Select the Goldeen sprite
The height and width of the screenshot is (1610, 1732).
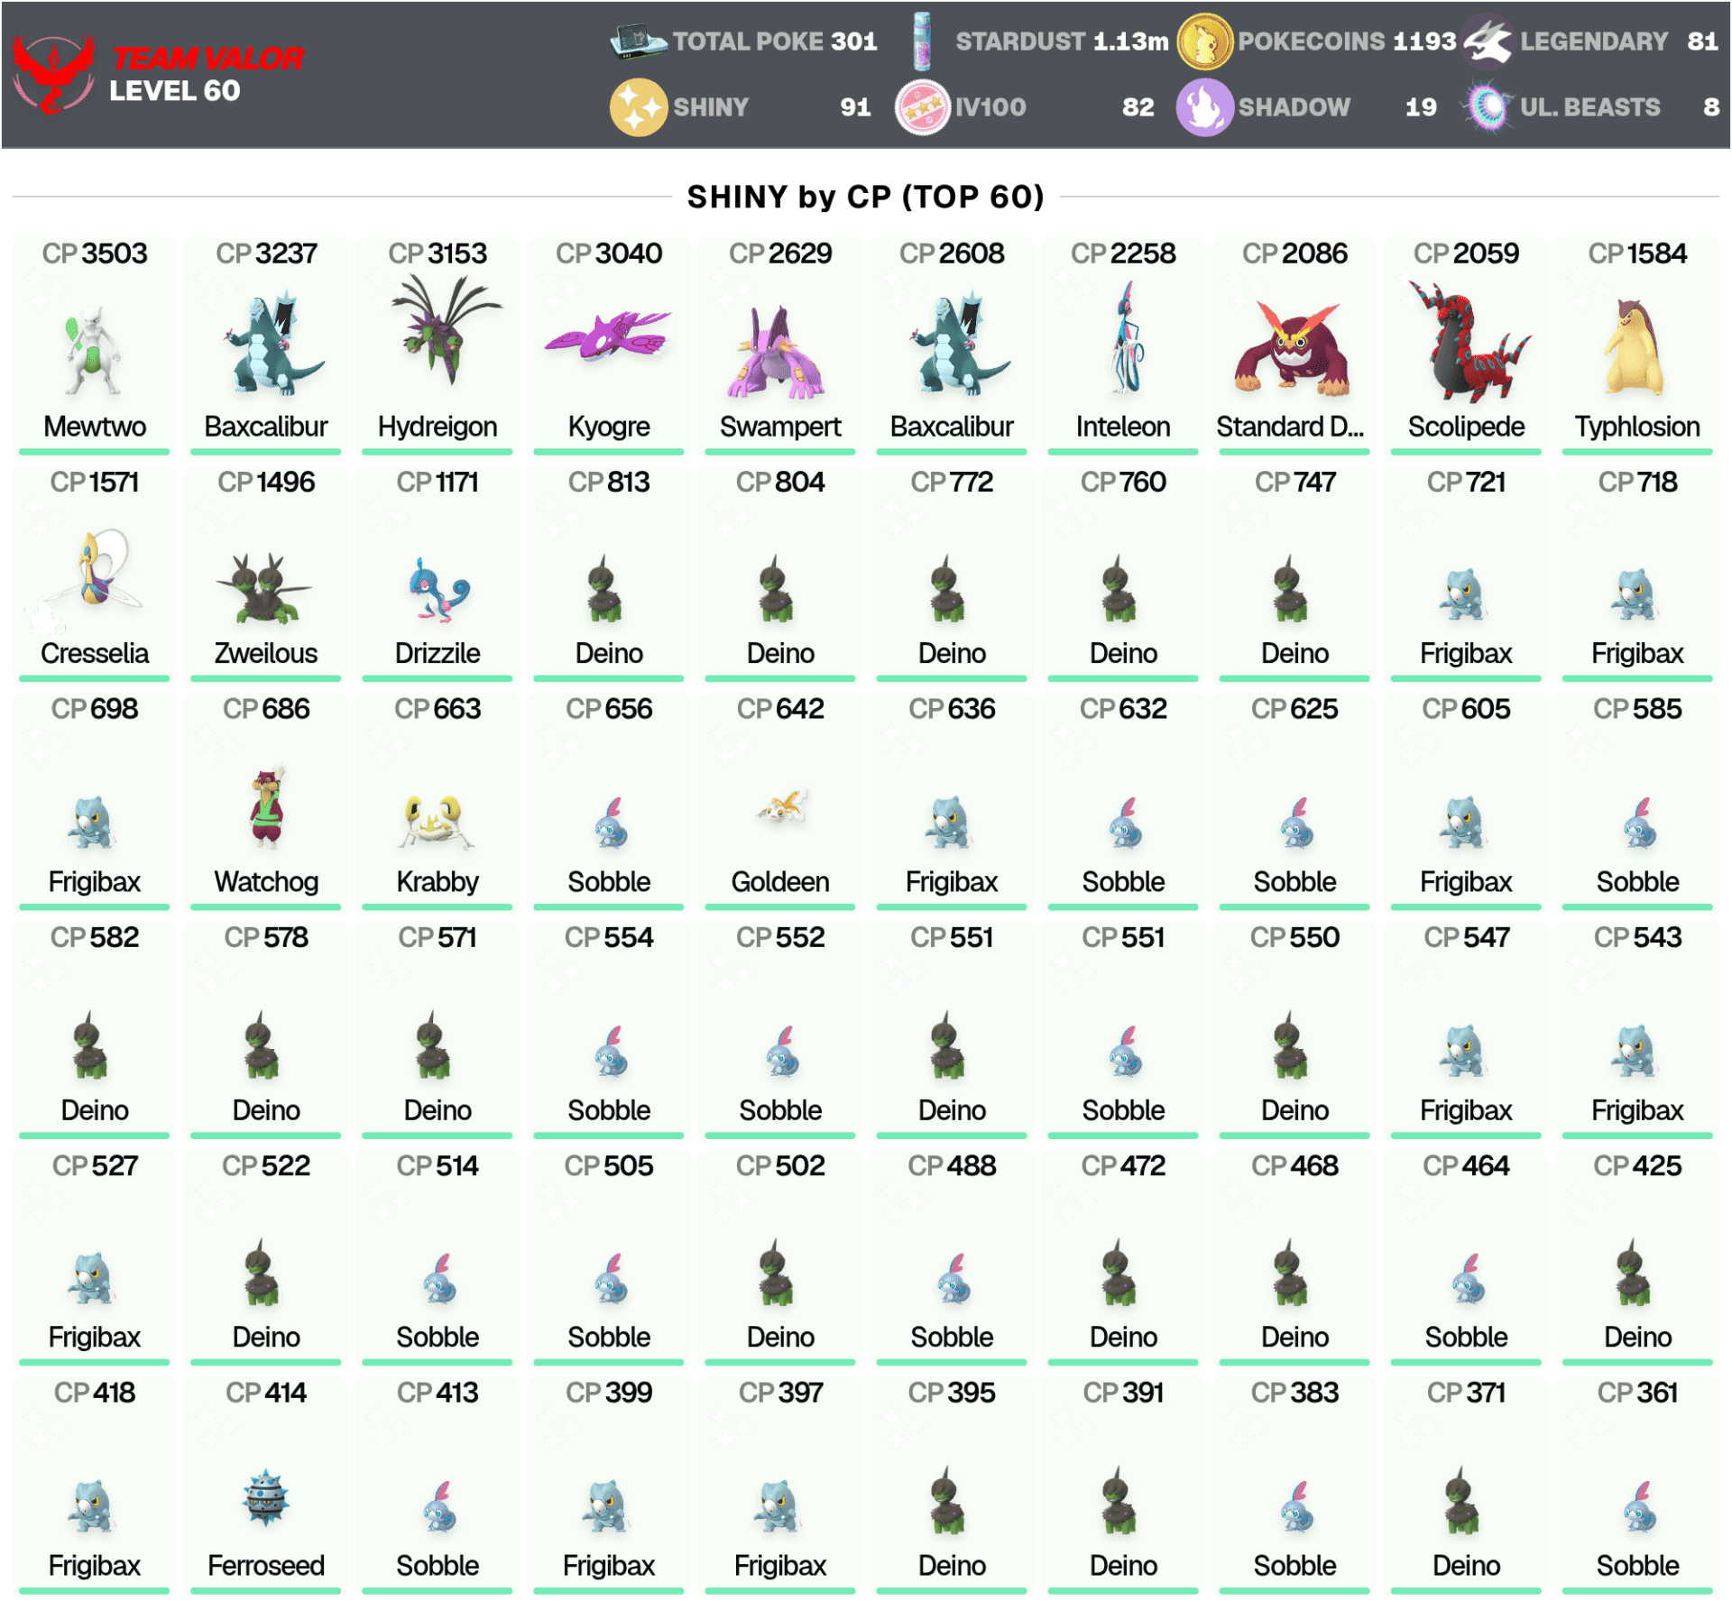point(781,806)
